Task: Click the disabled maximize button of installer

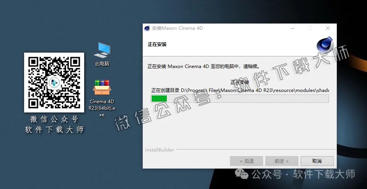Action: point(310,29)
